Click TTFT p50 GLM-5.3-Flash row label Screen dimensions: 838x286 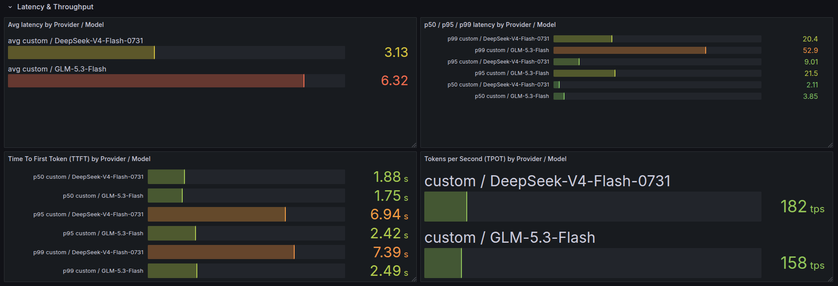(103, 196)
